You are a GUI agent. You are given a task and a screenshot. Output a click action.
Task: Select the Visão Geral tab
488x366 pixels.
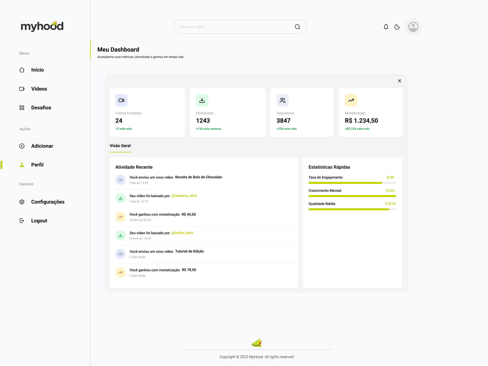click(x=120, y=146)
